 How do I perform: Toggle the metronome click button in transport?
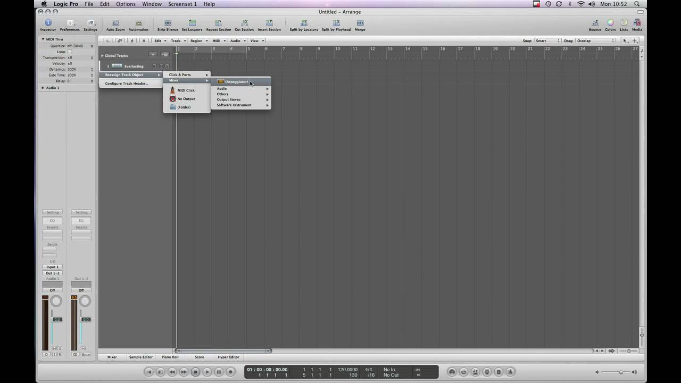(x=510, y=372)
